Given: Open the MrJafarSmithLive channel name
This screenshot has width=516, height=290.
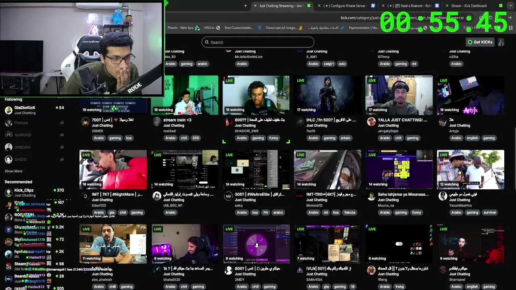Looking at the screenshot, I should click(x=248, y=57).
